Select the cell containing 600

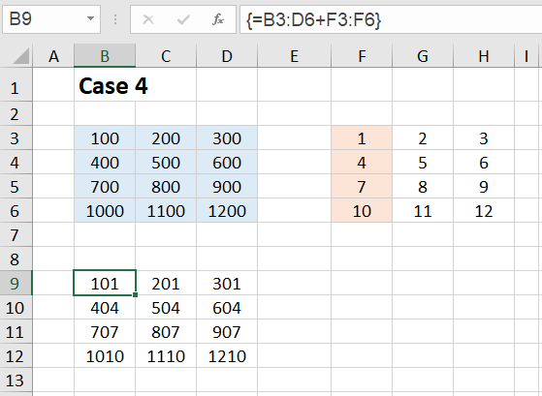227,163
